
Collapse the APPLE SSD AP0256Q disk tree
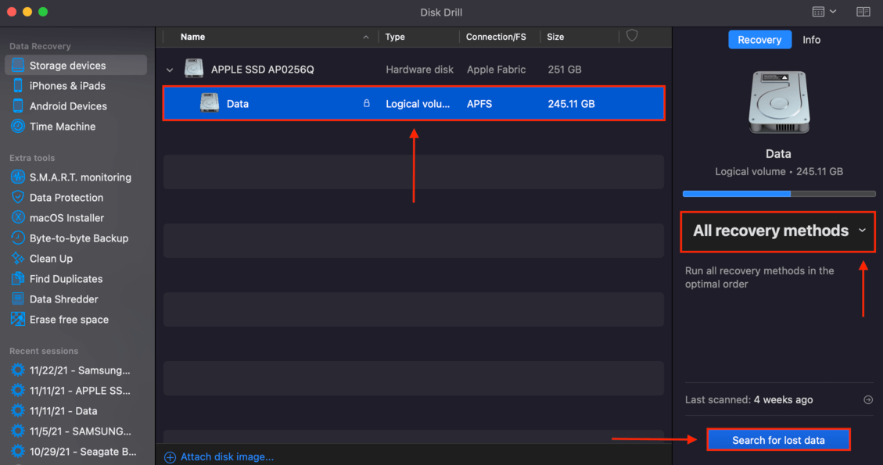click(170, 70)
